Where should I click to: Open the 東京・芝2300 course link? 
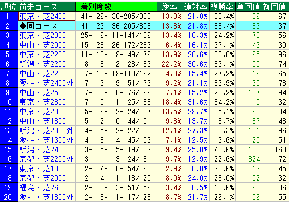(42, 102)
